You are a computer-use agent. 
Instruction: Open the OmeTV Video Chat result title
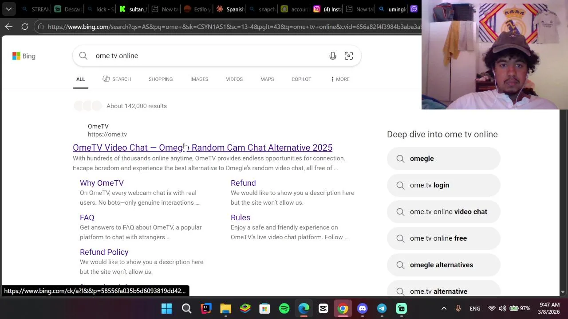pos(202,148)
